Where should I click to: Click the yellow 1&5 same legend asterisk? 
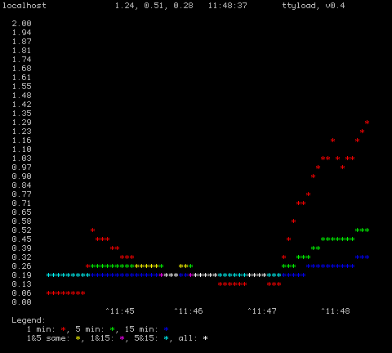pyautogui.click(x=78, y=338)
